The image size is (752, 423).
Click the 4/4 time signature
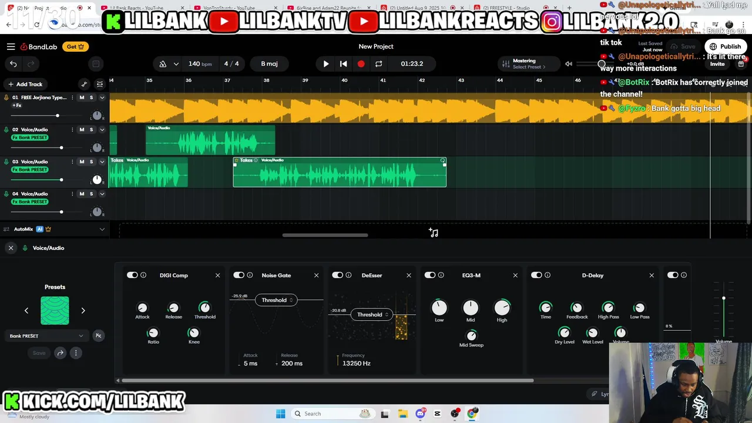coord(231,63)
